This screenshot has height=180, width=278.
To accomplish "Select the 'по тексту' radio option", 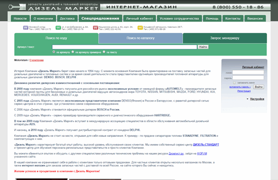I will pyautogui.click(x=104, y=52).
